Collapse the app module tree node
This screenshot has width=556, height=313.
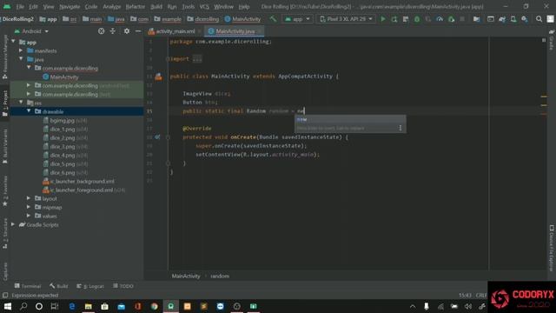coord(14,42)
